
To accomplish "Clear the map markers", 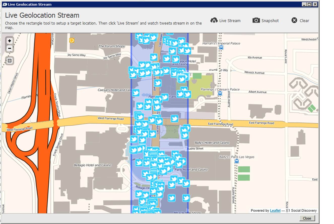I will 300,21.
